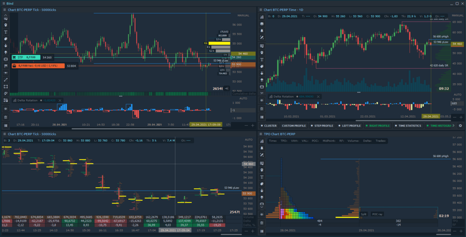Click AUTO scale label in bottom-left Tick chart
Screen dimensions: 466x237
click(x=249, y=139)
